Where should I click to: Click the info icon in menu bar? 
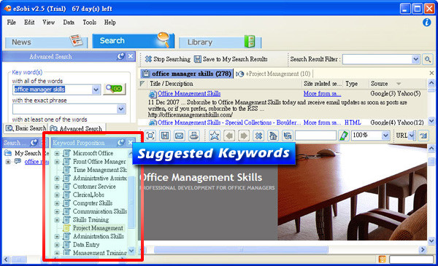(x=426, y=23)
